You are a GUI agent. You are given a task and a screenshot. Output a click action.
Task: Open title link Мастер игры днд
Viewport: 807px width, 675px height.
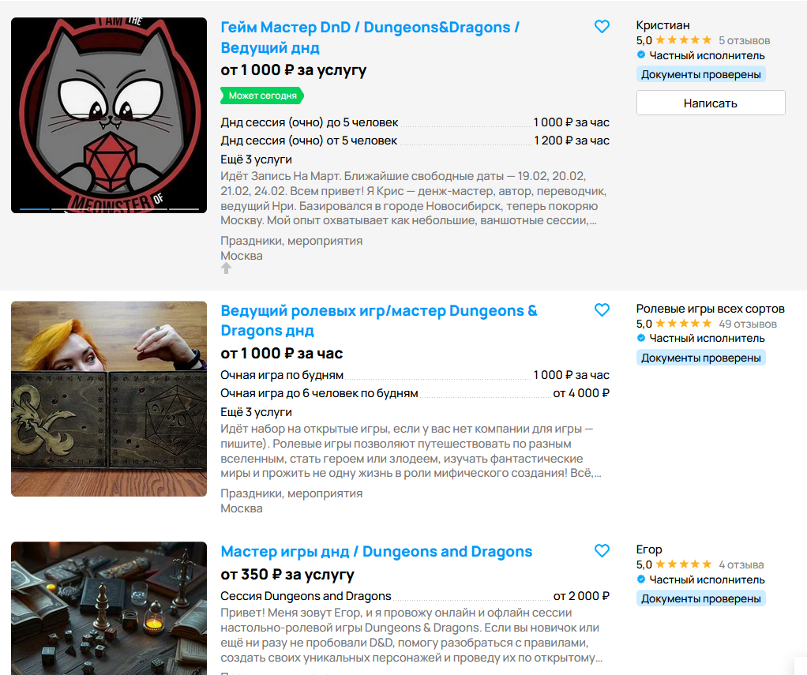(376, 552)
